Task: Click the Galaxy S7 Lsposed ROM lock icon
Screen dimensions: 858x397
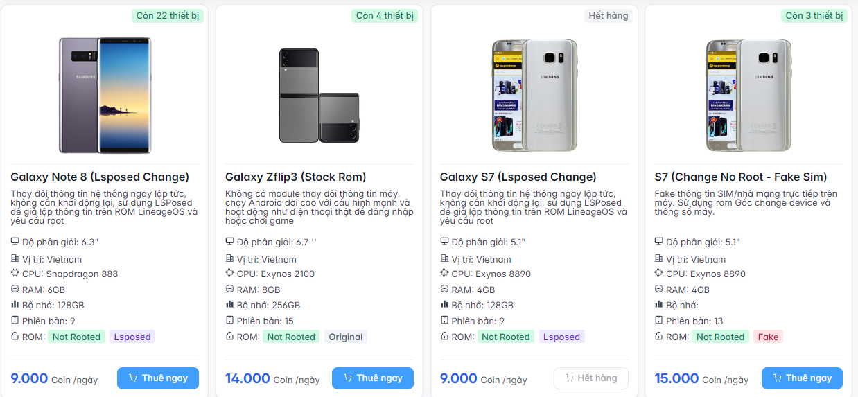Action: click(x=445, y=336)
